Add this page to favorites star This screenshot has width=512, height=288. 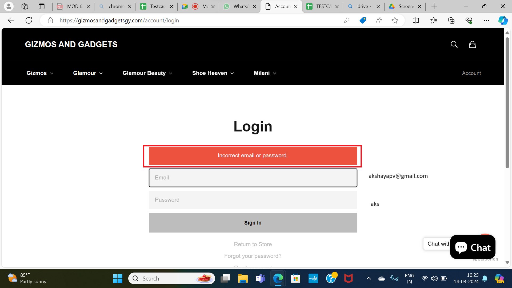pos(395,20)
